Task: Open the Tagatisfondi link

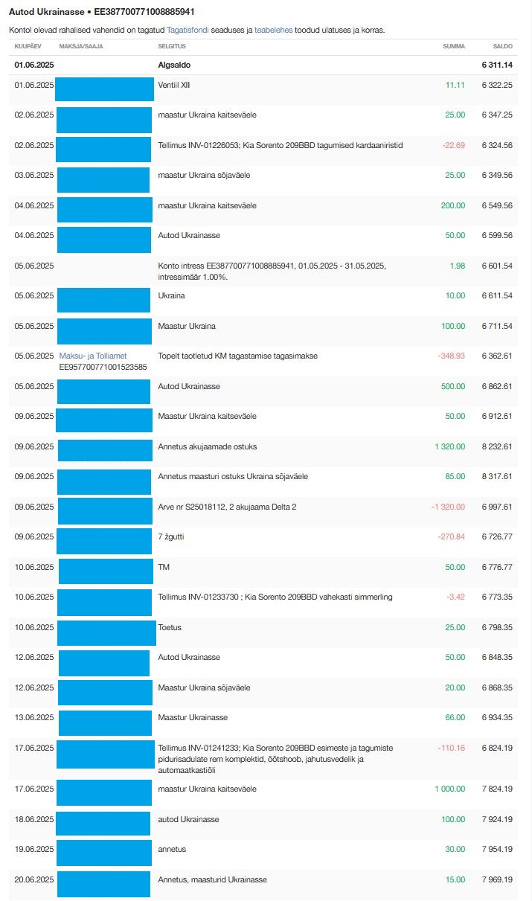Action: (183, 30)
